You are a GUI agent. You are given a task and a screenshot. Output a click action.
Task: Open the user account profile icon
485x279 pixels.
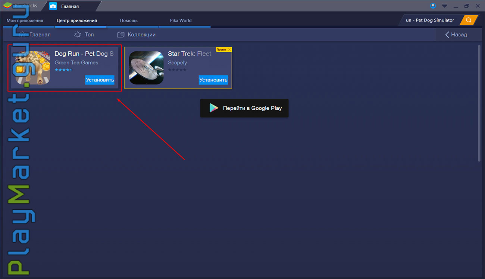point(433,6)
